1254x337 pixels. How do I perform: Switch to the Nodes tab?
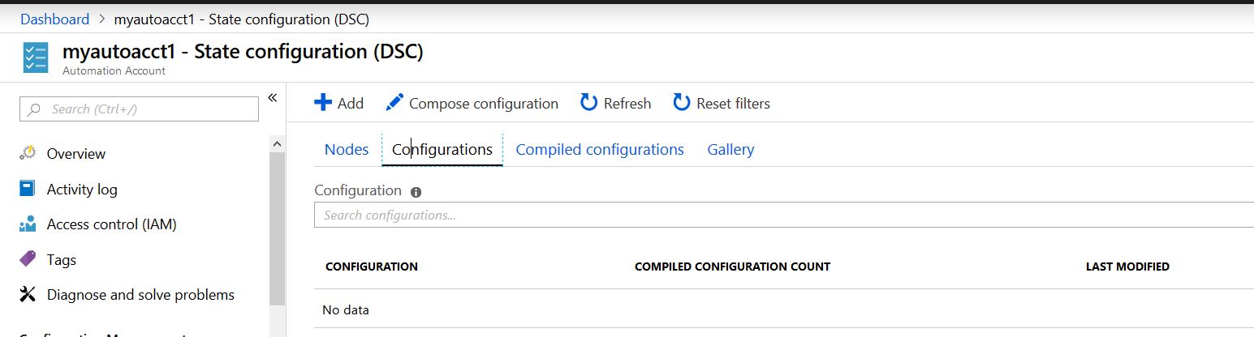point(347,150)
